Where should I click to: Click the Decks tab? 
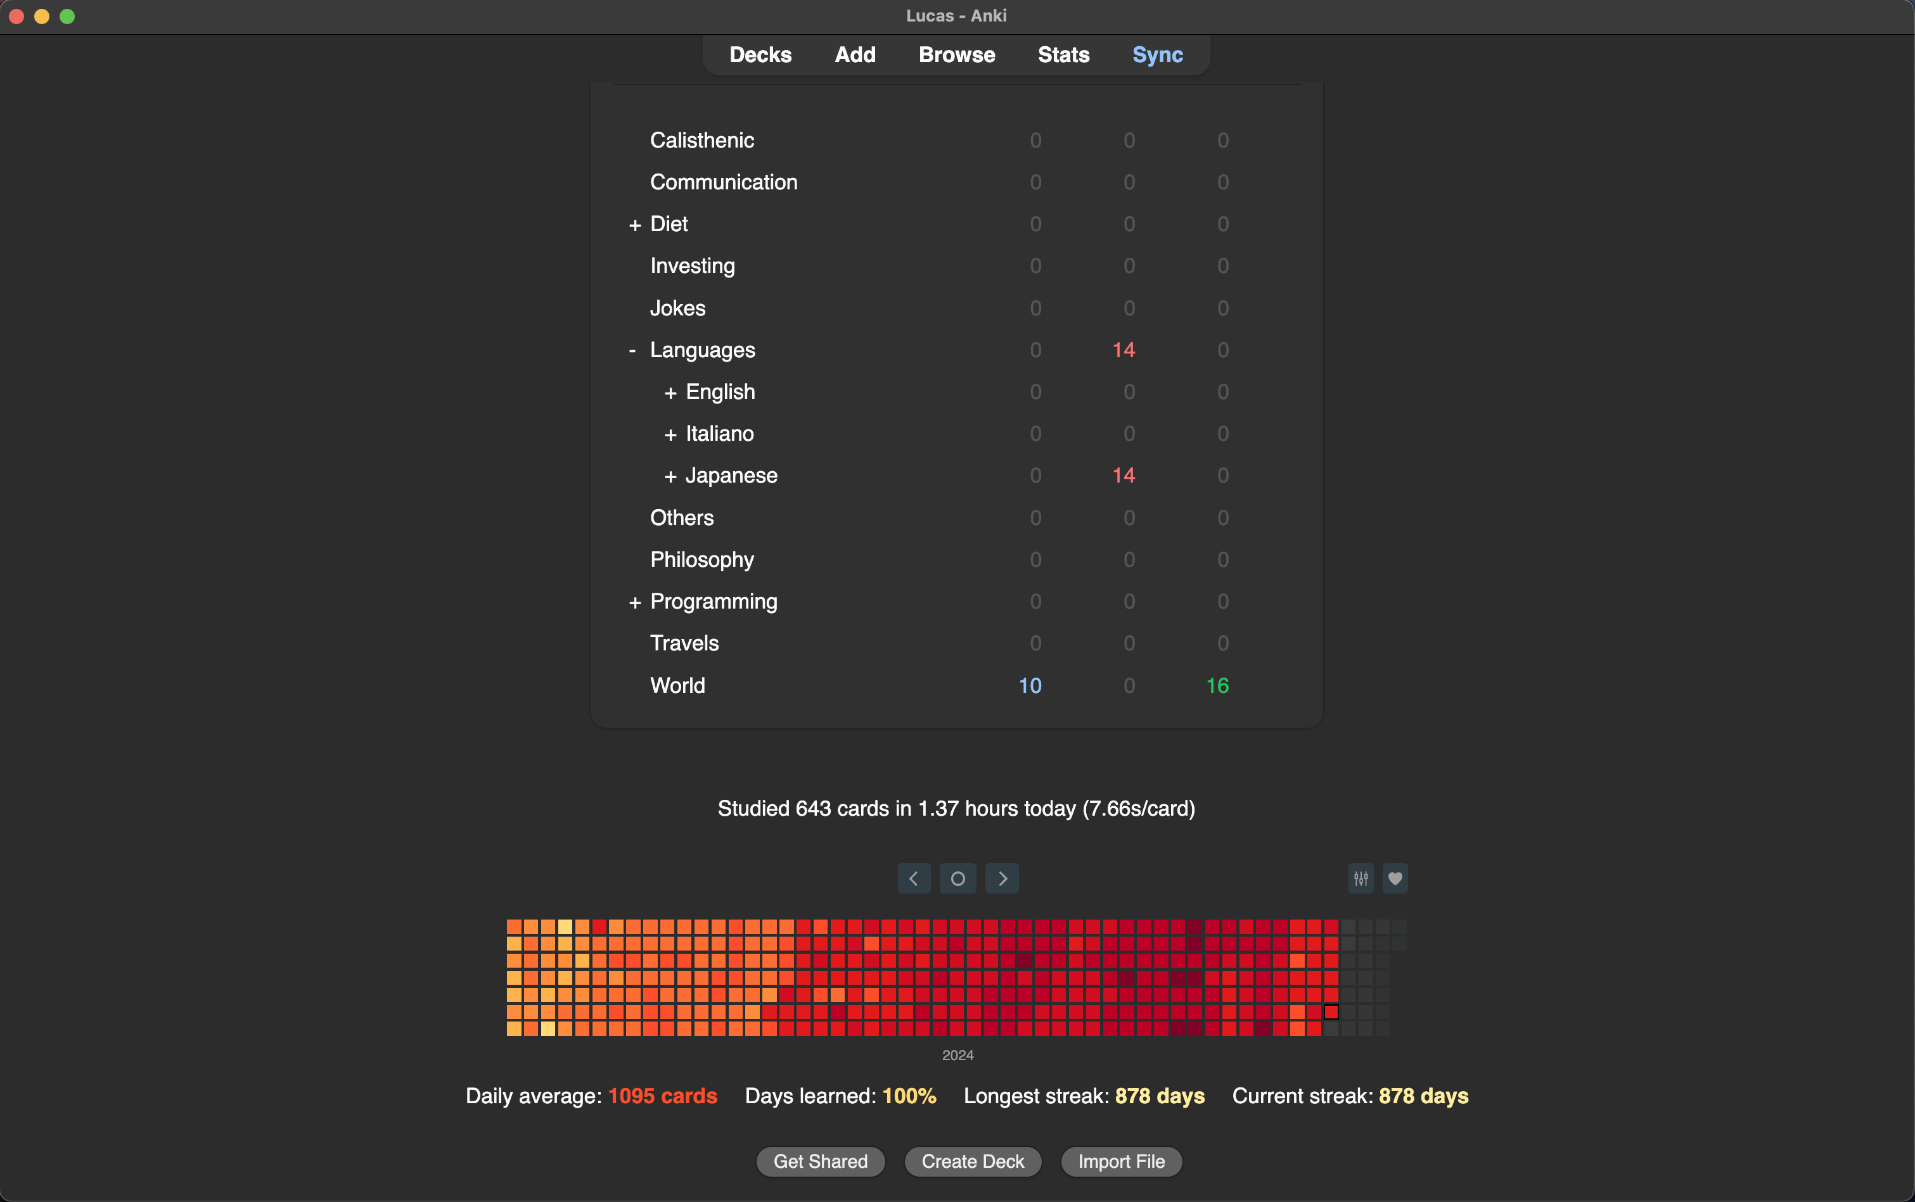759,55
